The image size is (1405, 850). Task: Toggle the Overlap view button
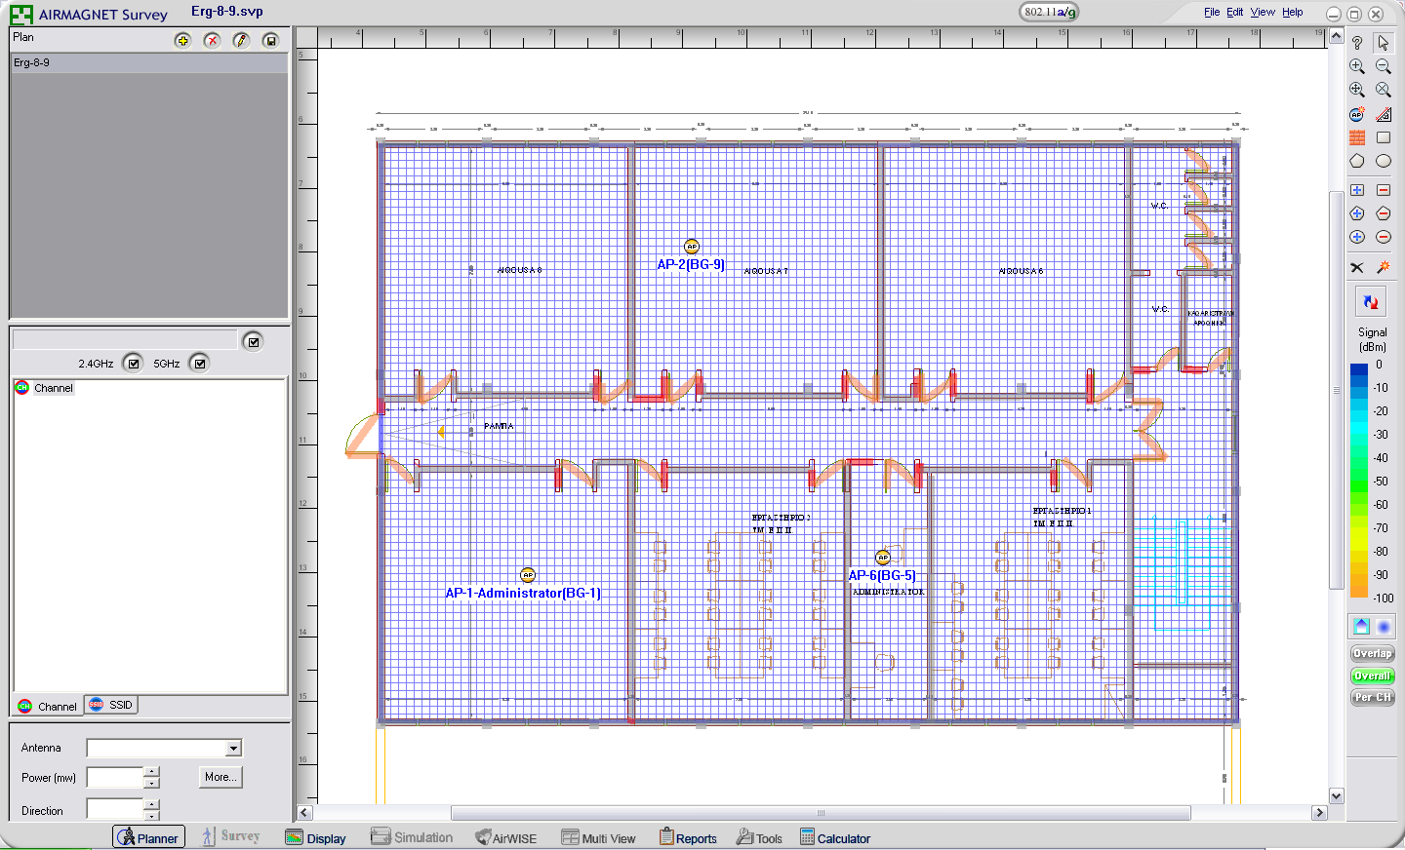(1372, 653)
